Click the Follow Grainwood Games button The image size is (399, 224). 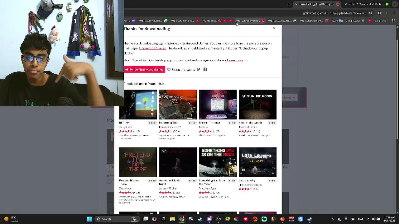tap(144, 69)
